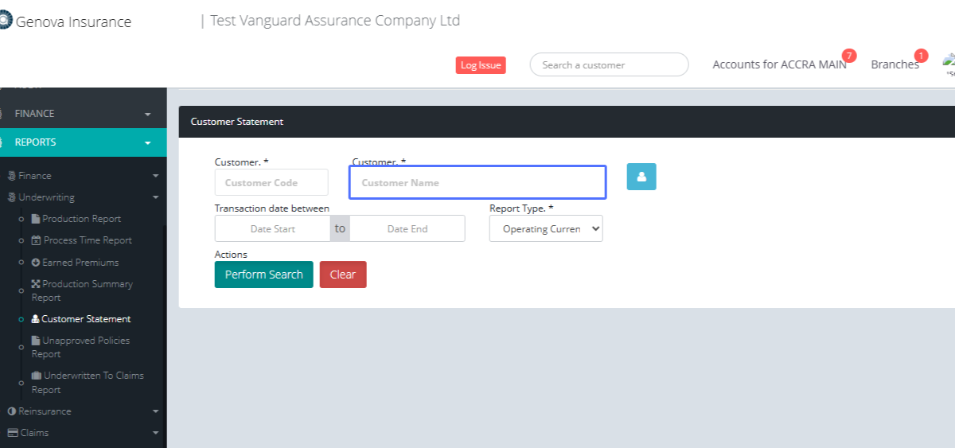Open Unapproved Policies Report

click(x=80, y=347)
